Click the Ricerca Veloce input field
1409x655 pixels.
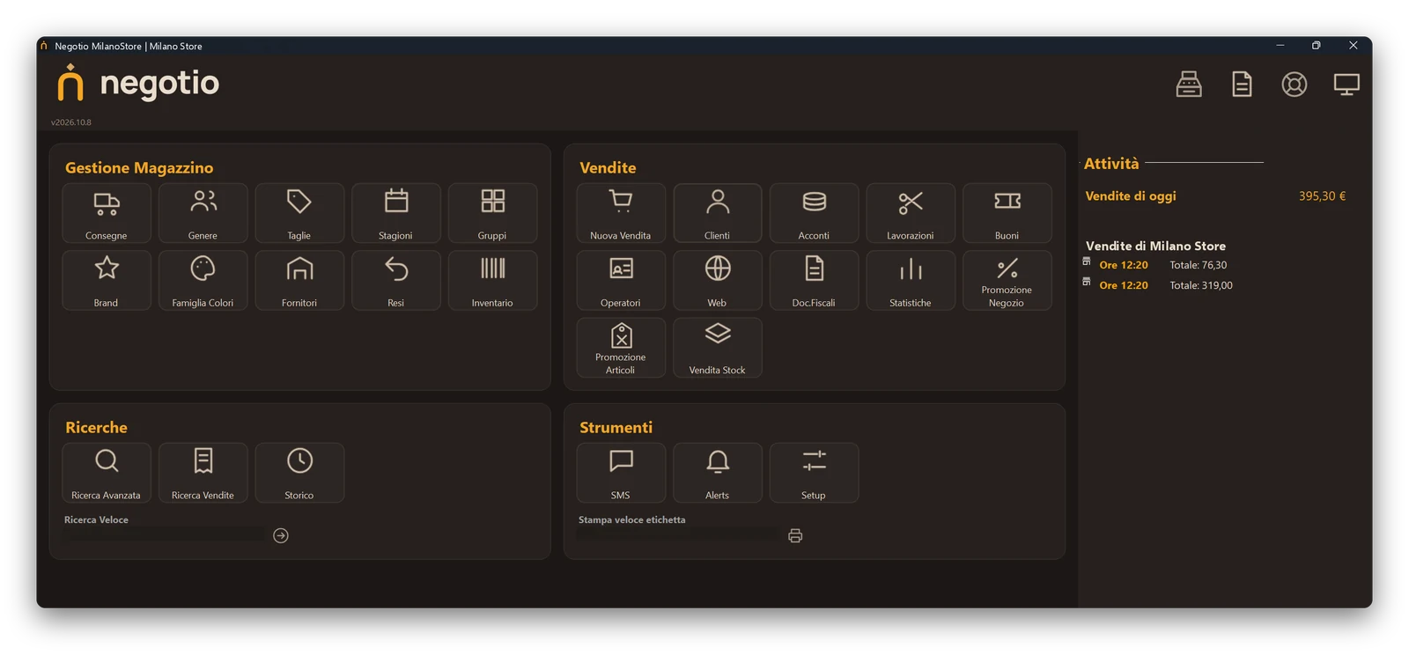[x=164, y=535]
